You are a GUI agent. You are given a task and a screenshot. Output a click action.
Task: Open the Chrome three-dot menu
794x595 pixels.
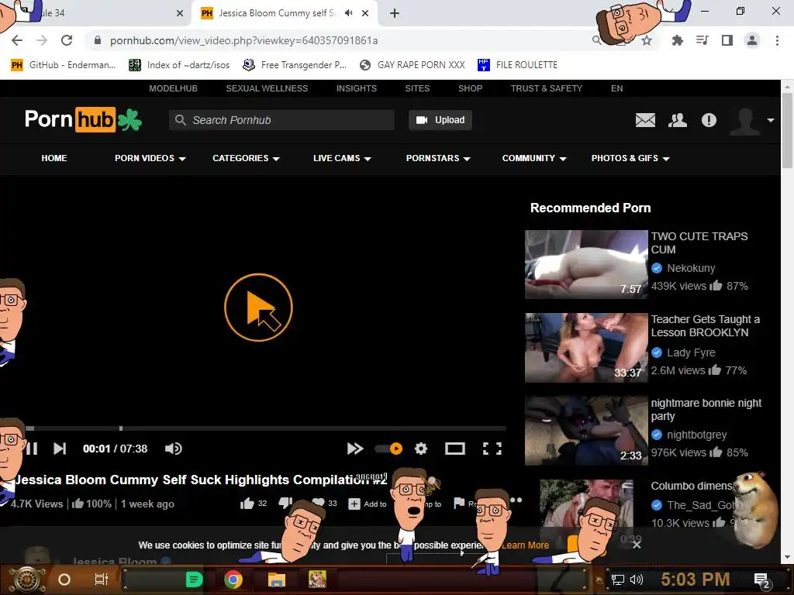tap(777, 40)
